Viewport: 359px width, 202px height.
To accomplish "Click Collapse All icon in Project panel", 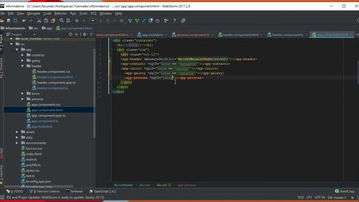I will point(76,34).
